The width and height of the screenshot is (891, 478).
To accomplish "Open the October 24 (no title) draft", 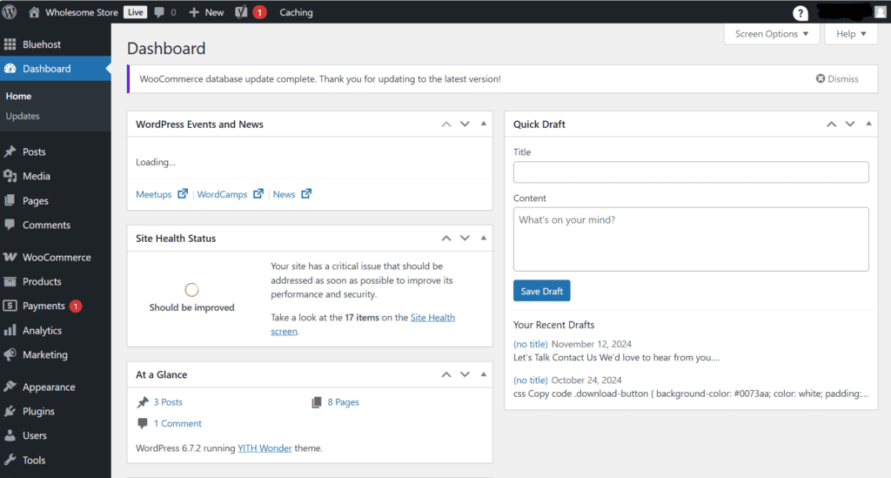I will point(530,380).
